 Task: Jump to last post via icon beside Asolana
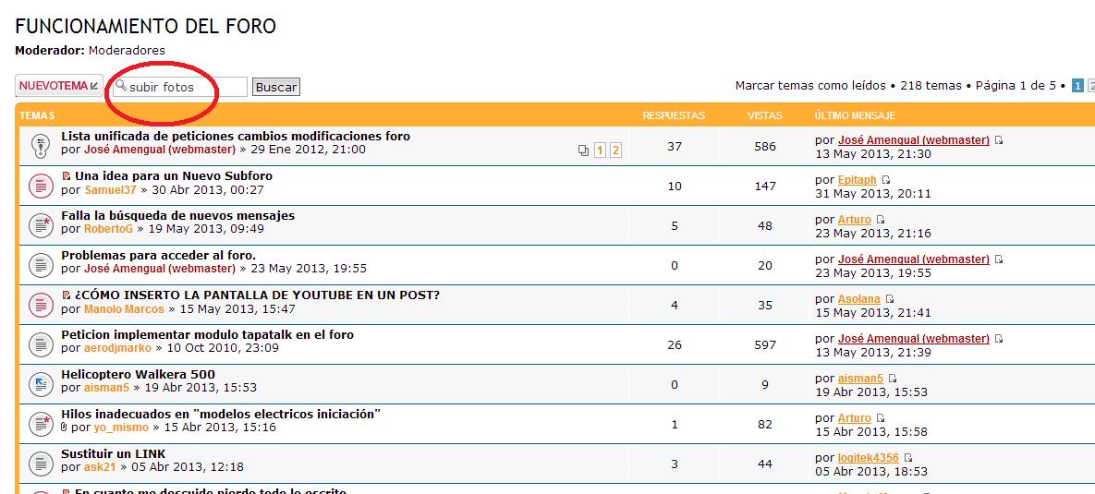(890, 299)
